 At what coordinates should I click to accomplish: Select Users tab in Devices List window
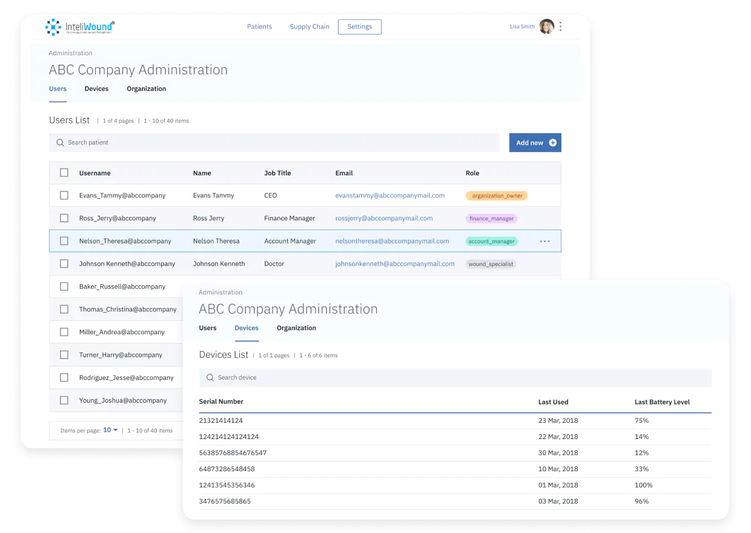(208, 328)
